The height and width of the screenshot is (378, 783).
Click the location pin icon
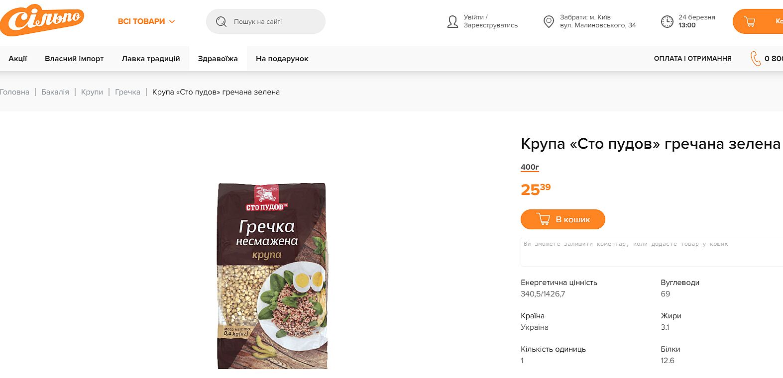[549, 21]
